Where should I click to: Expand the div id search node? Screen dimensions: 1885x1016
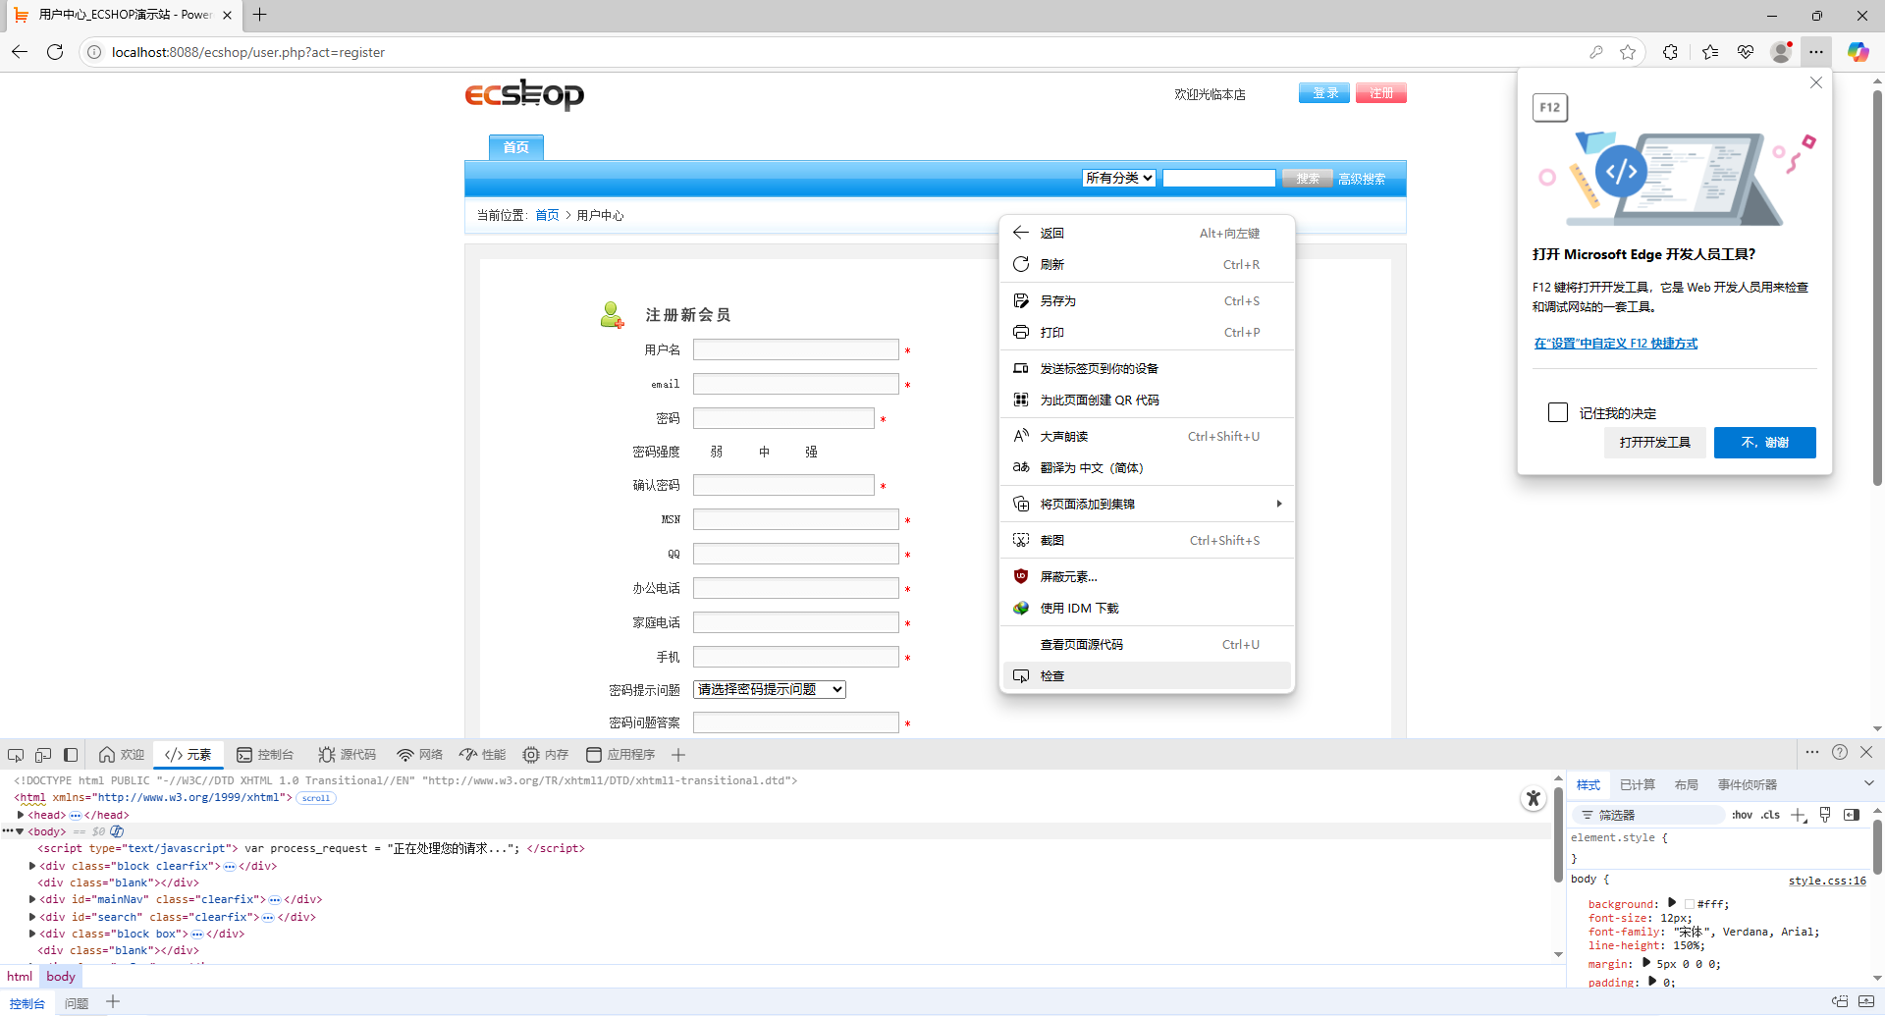[32, 917]
